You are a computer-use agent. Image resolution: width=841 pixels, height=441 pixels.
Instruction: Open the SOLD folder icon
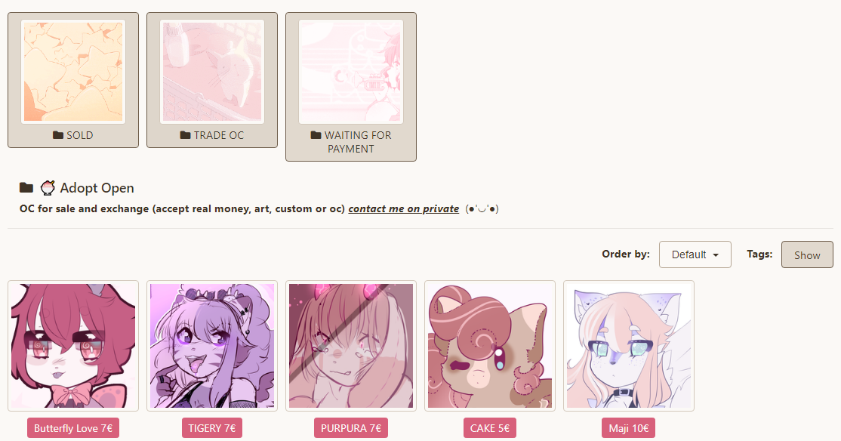point(58,135)
